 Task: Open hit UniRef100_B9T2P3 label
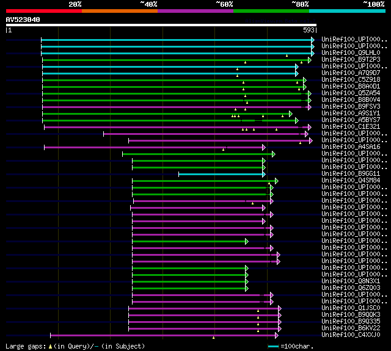[351, 60]
